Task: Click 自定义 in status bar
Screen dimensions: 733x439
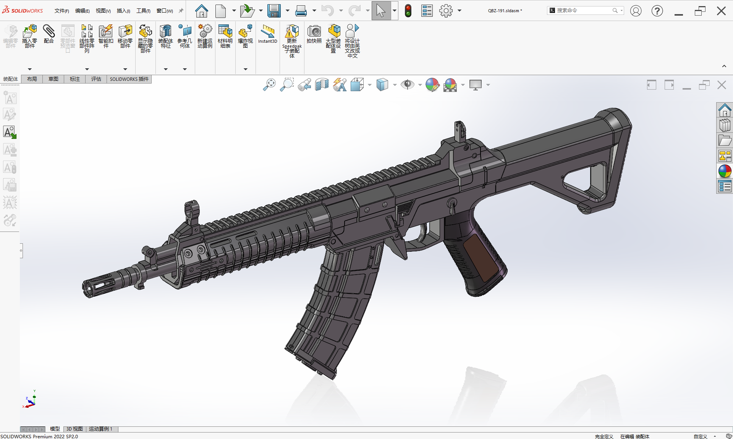Action: click(700, 436)
